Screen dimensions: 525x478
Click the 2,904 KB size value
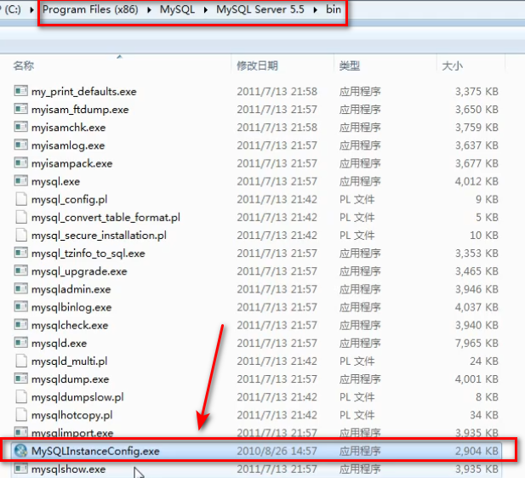pyautogui.click(x=476, y=452)
